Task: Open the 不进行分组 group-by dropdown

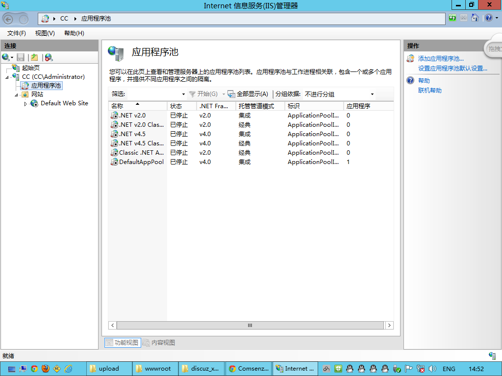Action: tap(372, 94)
